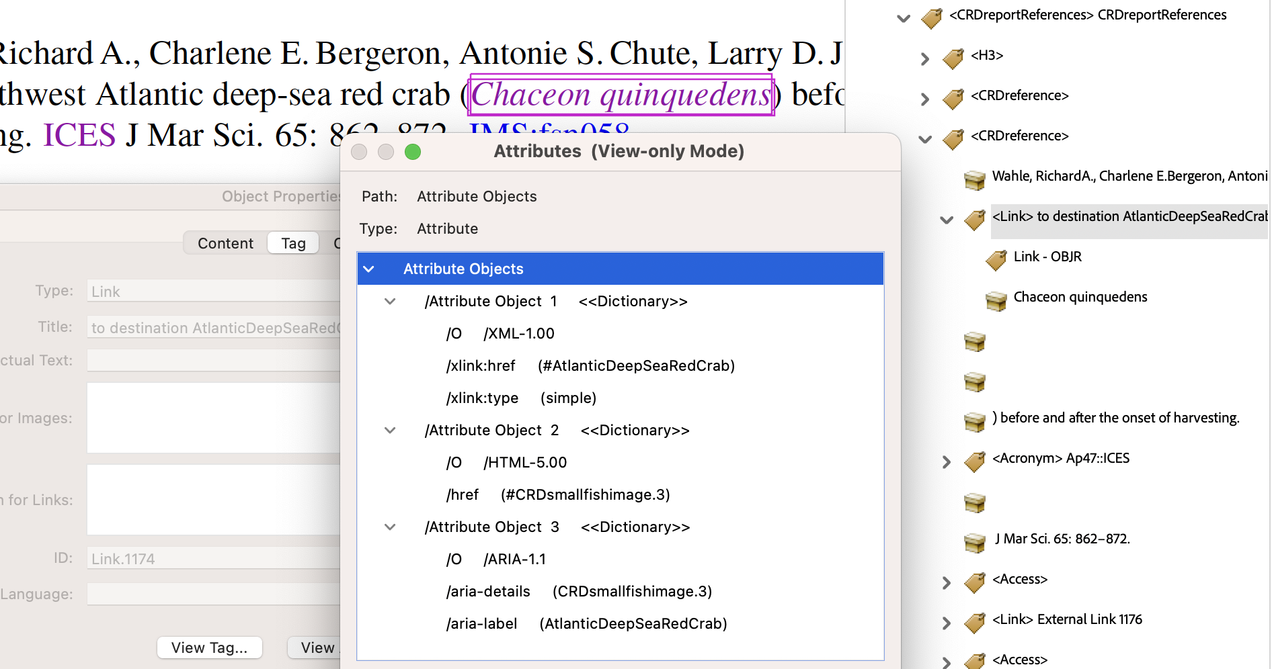Click the View Tag... button
Screen dimensions: 1272x669
[209, 648]
